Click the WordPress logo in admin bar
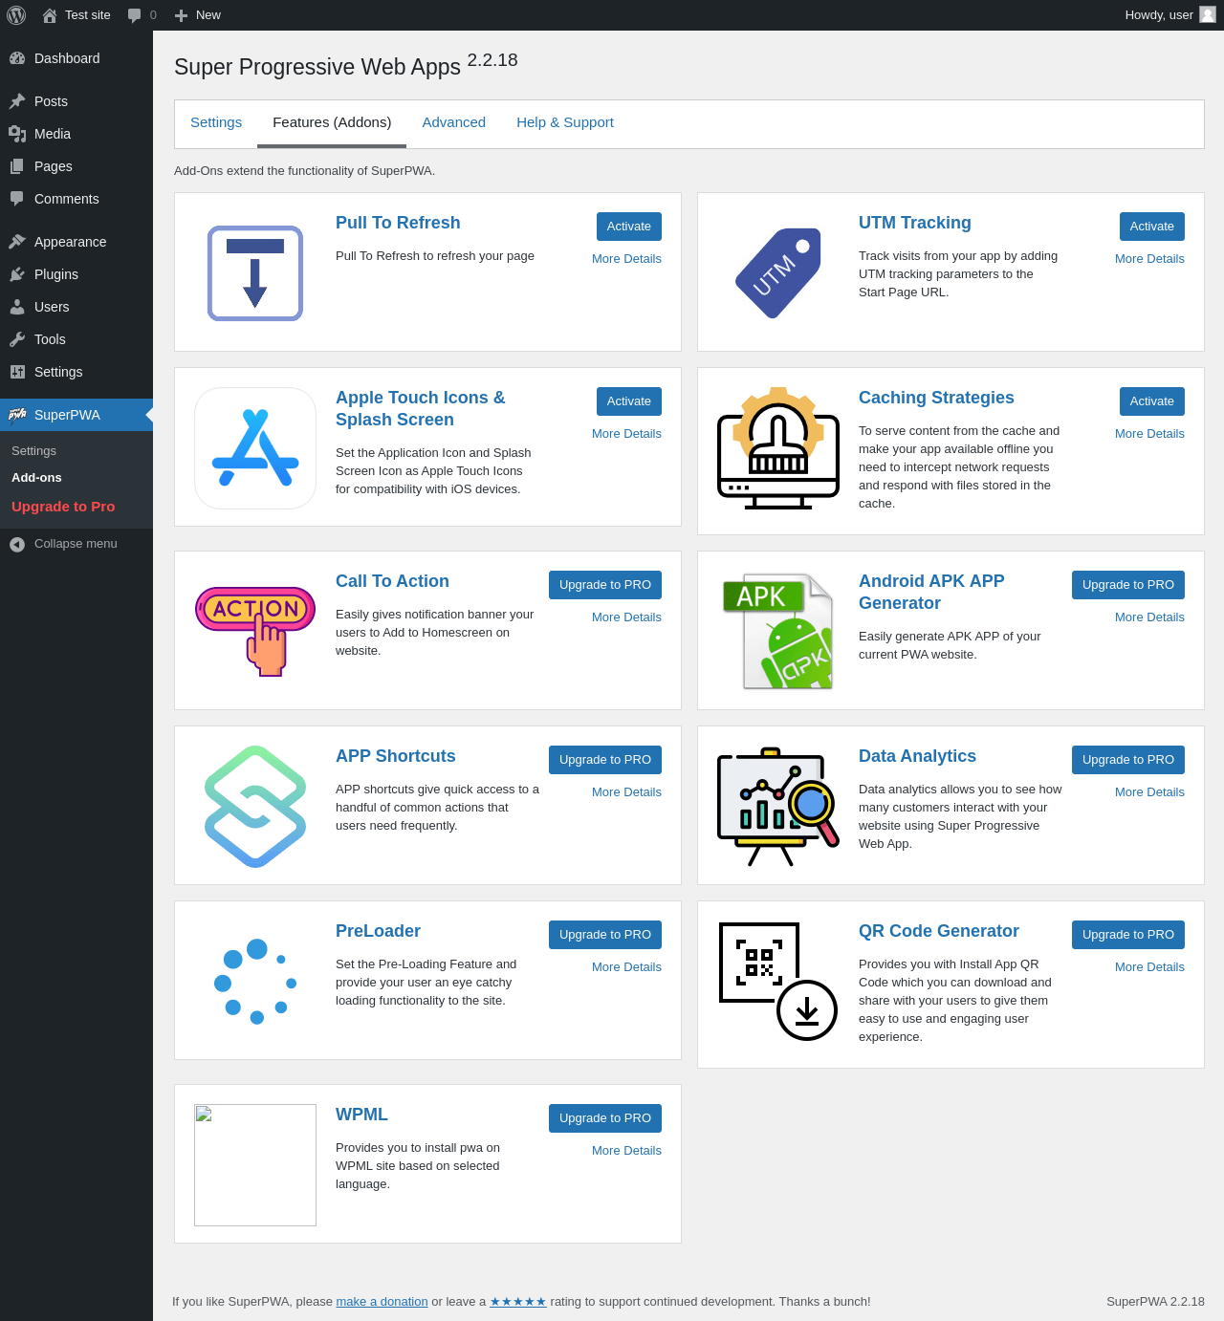 pos(16,15)
